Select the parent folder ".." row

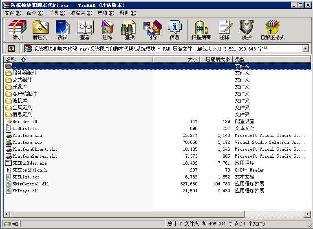[157, 66]
